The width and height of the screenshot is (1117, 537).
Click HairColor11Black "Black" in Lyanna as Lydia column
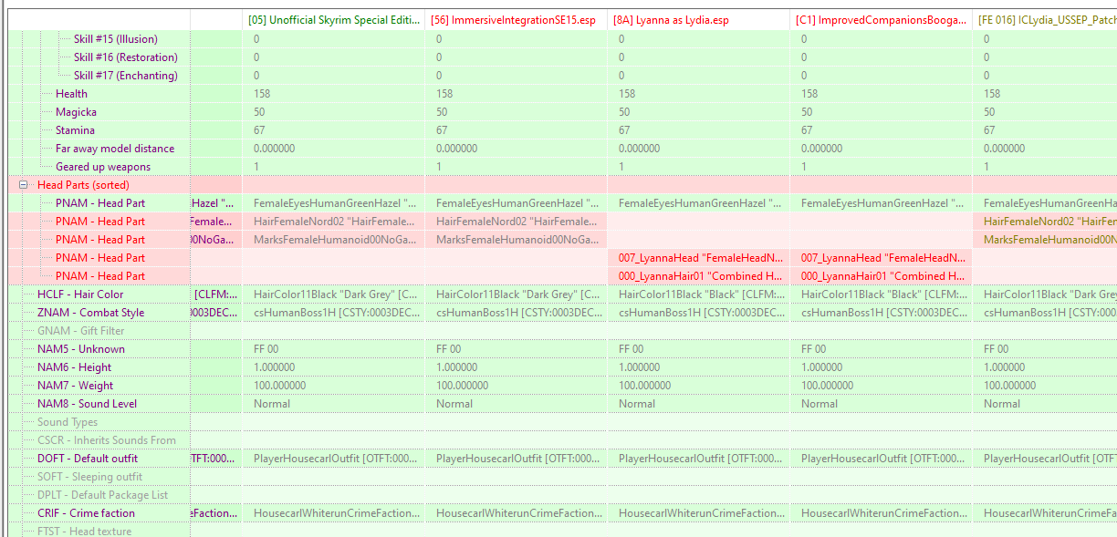699,294
